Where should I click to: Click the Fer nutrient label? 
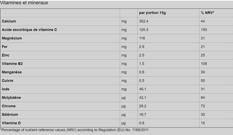pos(5,47)
